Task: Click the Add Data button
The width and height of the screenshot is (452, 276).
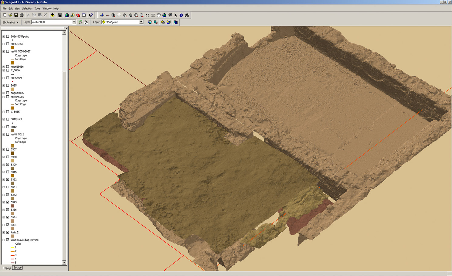Action: coord(53,15)
